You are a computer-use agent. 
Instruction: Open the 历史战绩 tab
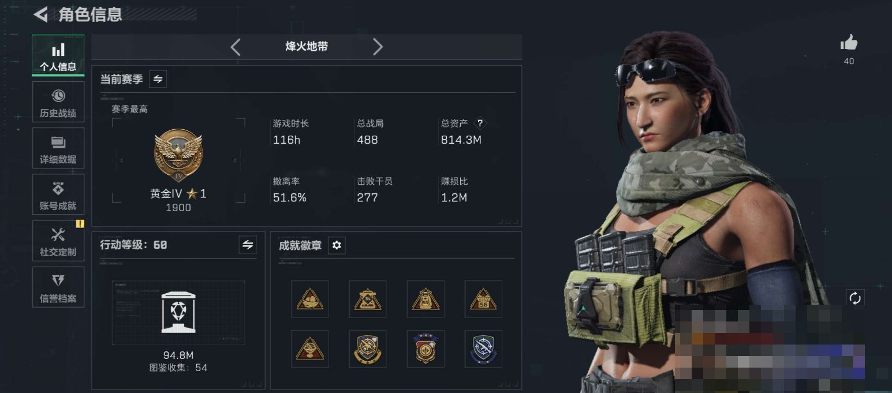(x=58, y=102)
